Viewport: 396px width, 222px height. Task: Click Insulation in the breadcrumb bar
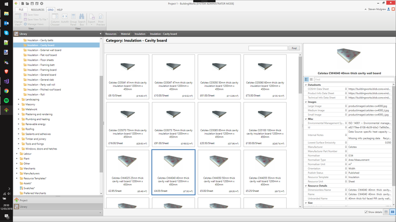click(140, 34)
